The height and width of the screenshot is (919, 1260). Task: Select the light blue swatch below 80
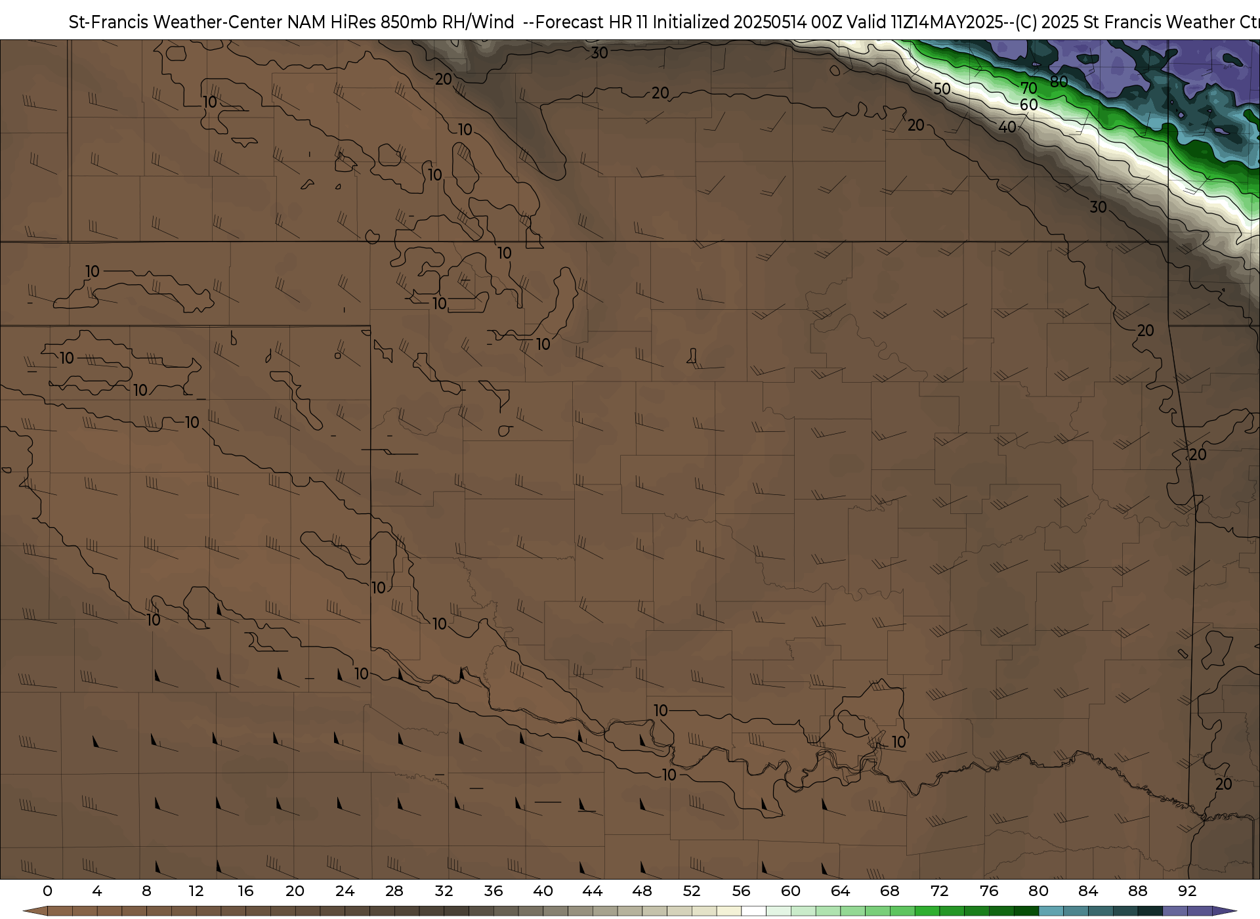pyautogui.click(x=1051, y=911)
